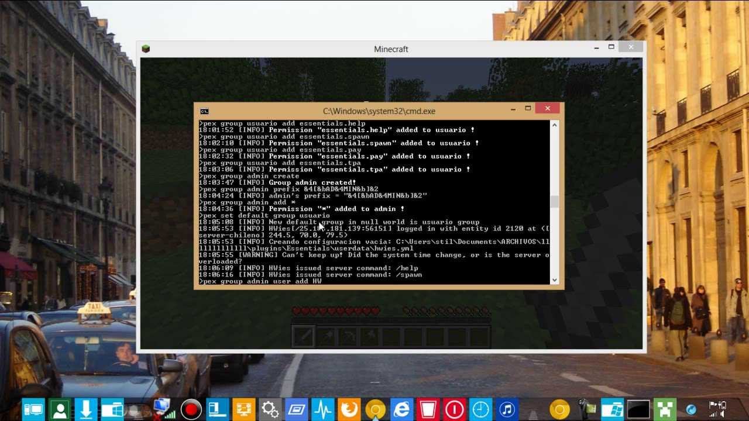Minimize the cmd.exe window

[x=513, y=109]
